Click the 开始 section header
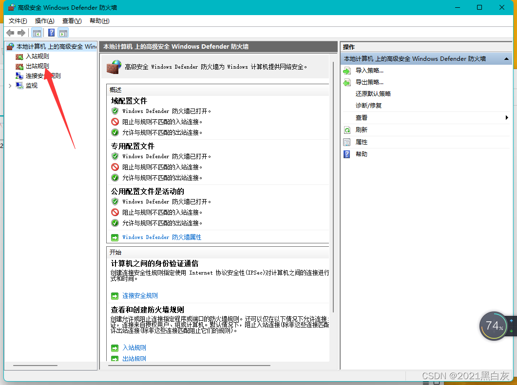This screenshot has height=385, width=517. pos(115,253)
